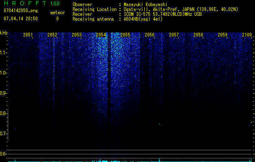Click the 2058 time marker

point(198,35)
